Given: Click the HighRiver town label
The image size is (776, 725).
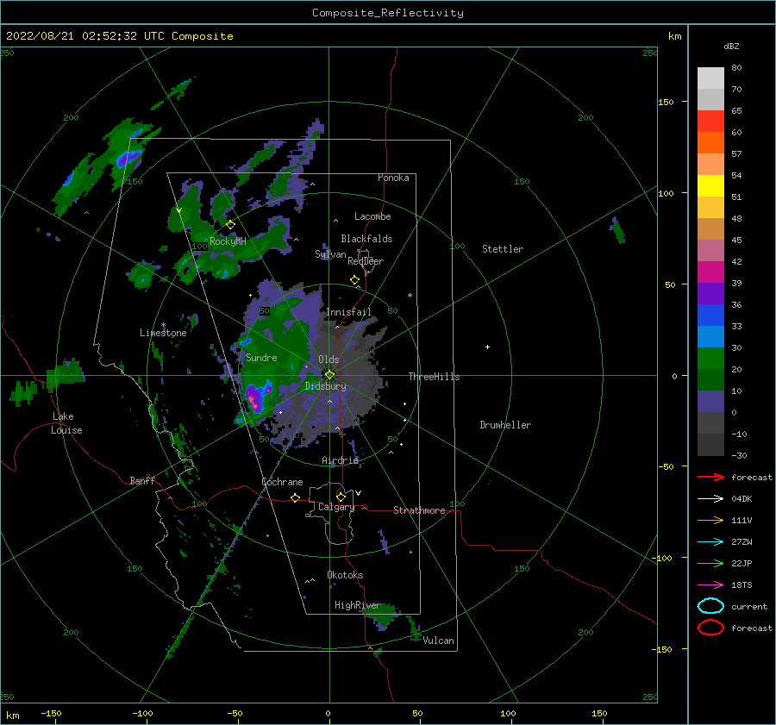Looking at the screenshot, I should pos(357,605).
